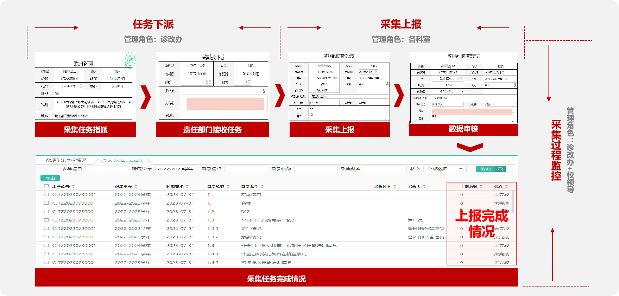Click the green 搜索 button
Viewport: 619px width, 296px height.
tap(486, 169)
